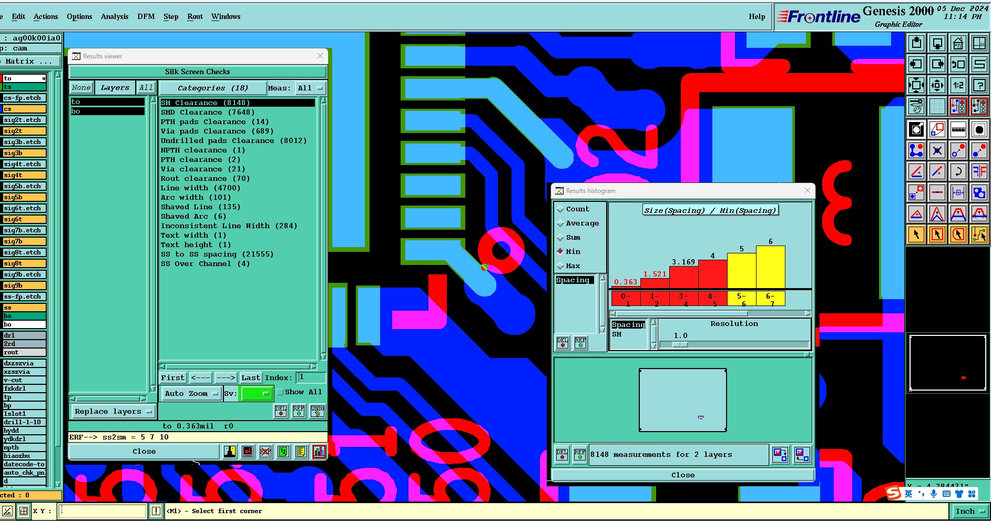Click the green numbered page icon
This screenshot has height=521, width=991.
(283, 452)
